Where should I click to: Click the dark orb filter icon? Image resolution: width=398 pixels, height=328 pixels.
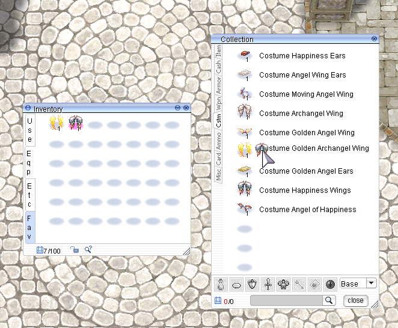click(330, 284)
